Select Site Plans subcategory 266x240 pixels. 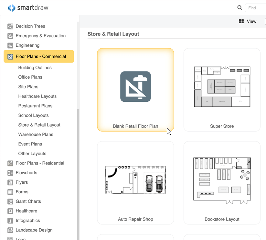[28, 87]
